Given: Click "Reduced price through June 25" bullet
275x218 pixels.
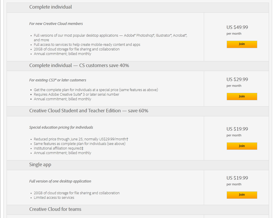Looking at the screenshot, I should (81, 139).
